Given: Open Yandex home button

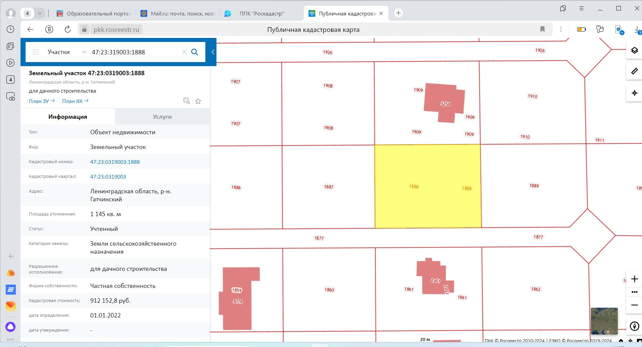Looking at the screenshot, I should pyautogui.click(x=49, y=30).
